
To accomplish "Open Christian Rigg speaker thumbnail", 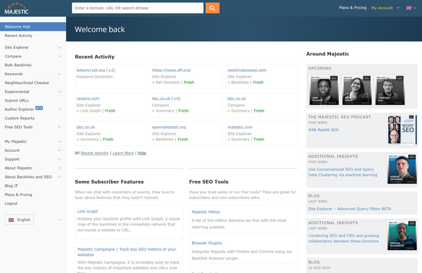I will pyautogui.click(x=390, y=90).
